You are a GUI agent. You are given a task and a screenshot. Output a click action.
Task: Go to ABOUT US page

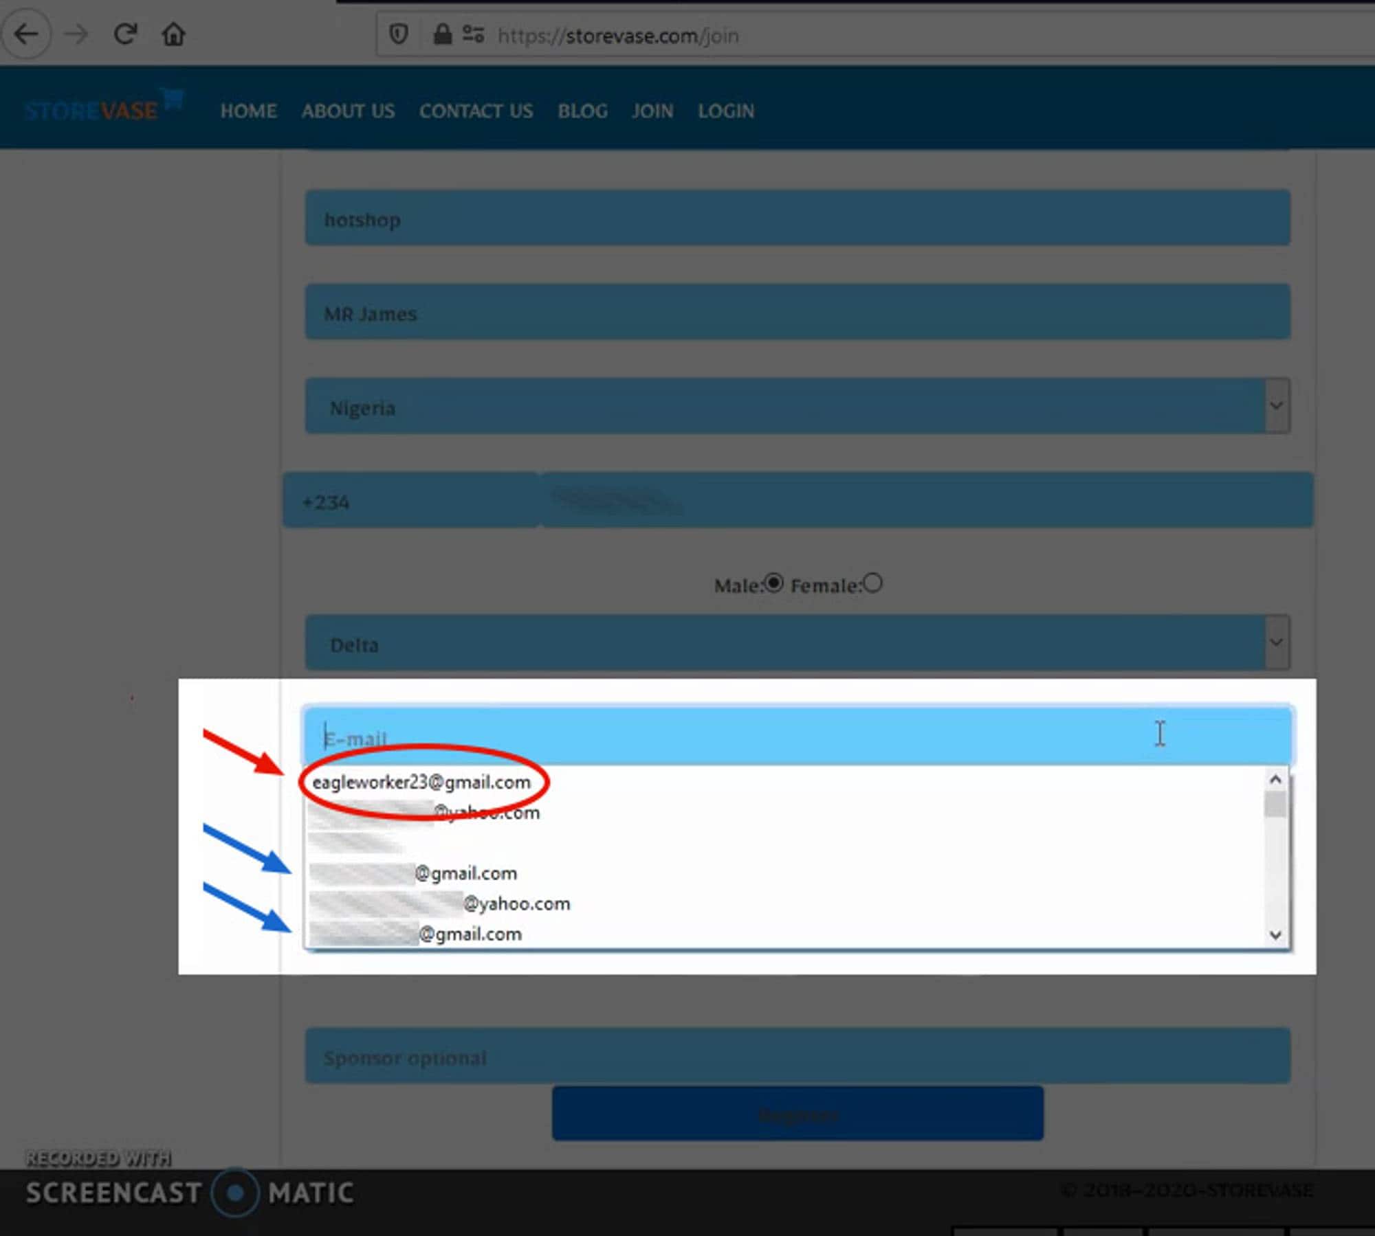(348, 111)
